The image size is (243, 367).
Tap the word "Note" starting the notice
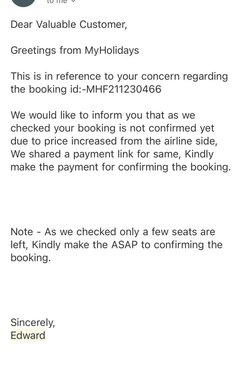(x=22, y=232)
